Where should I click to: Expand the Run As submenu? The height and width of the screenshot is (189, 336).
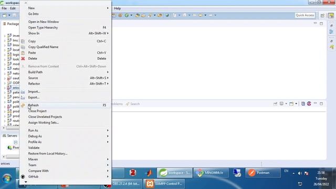pyautogui.click(x=65, y=131)
